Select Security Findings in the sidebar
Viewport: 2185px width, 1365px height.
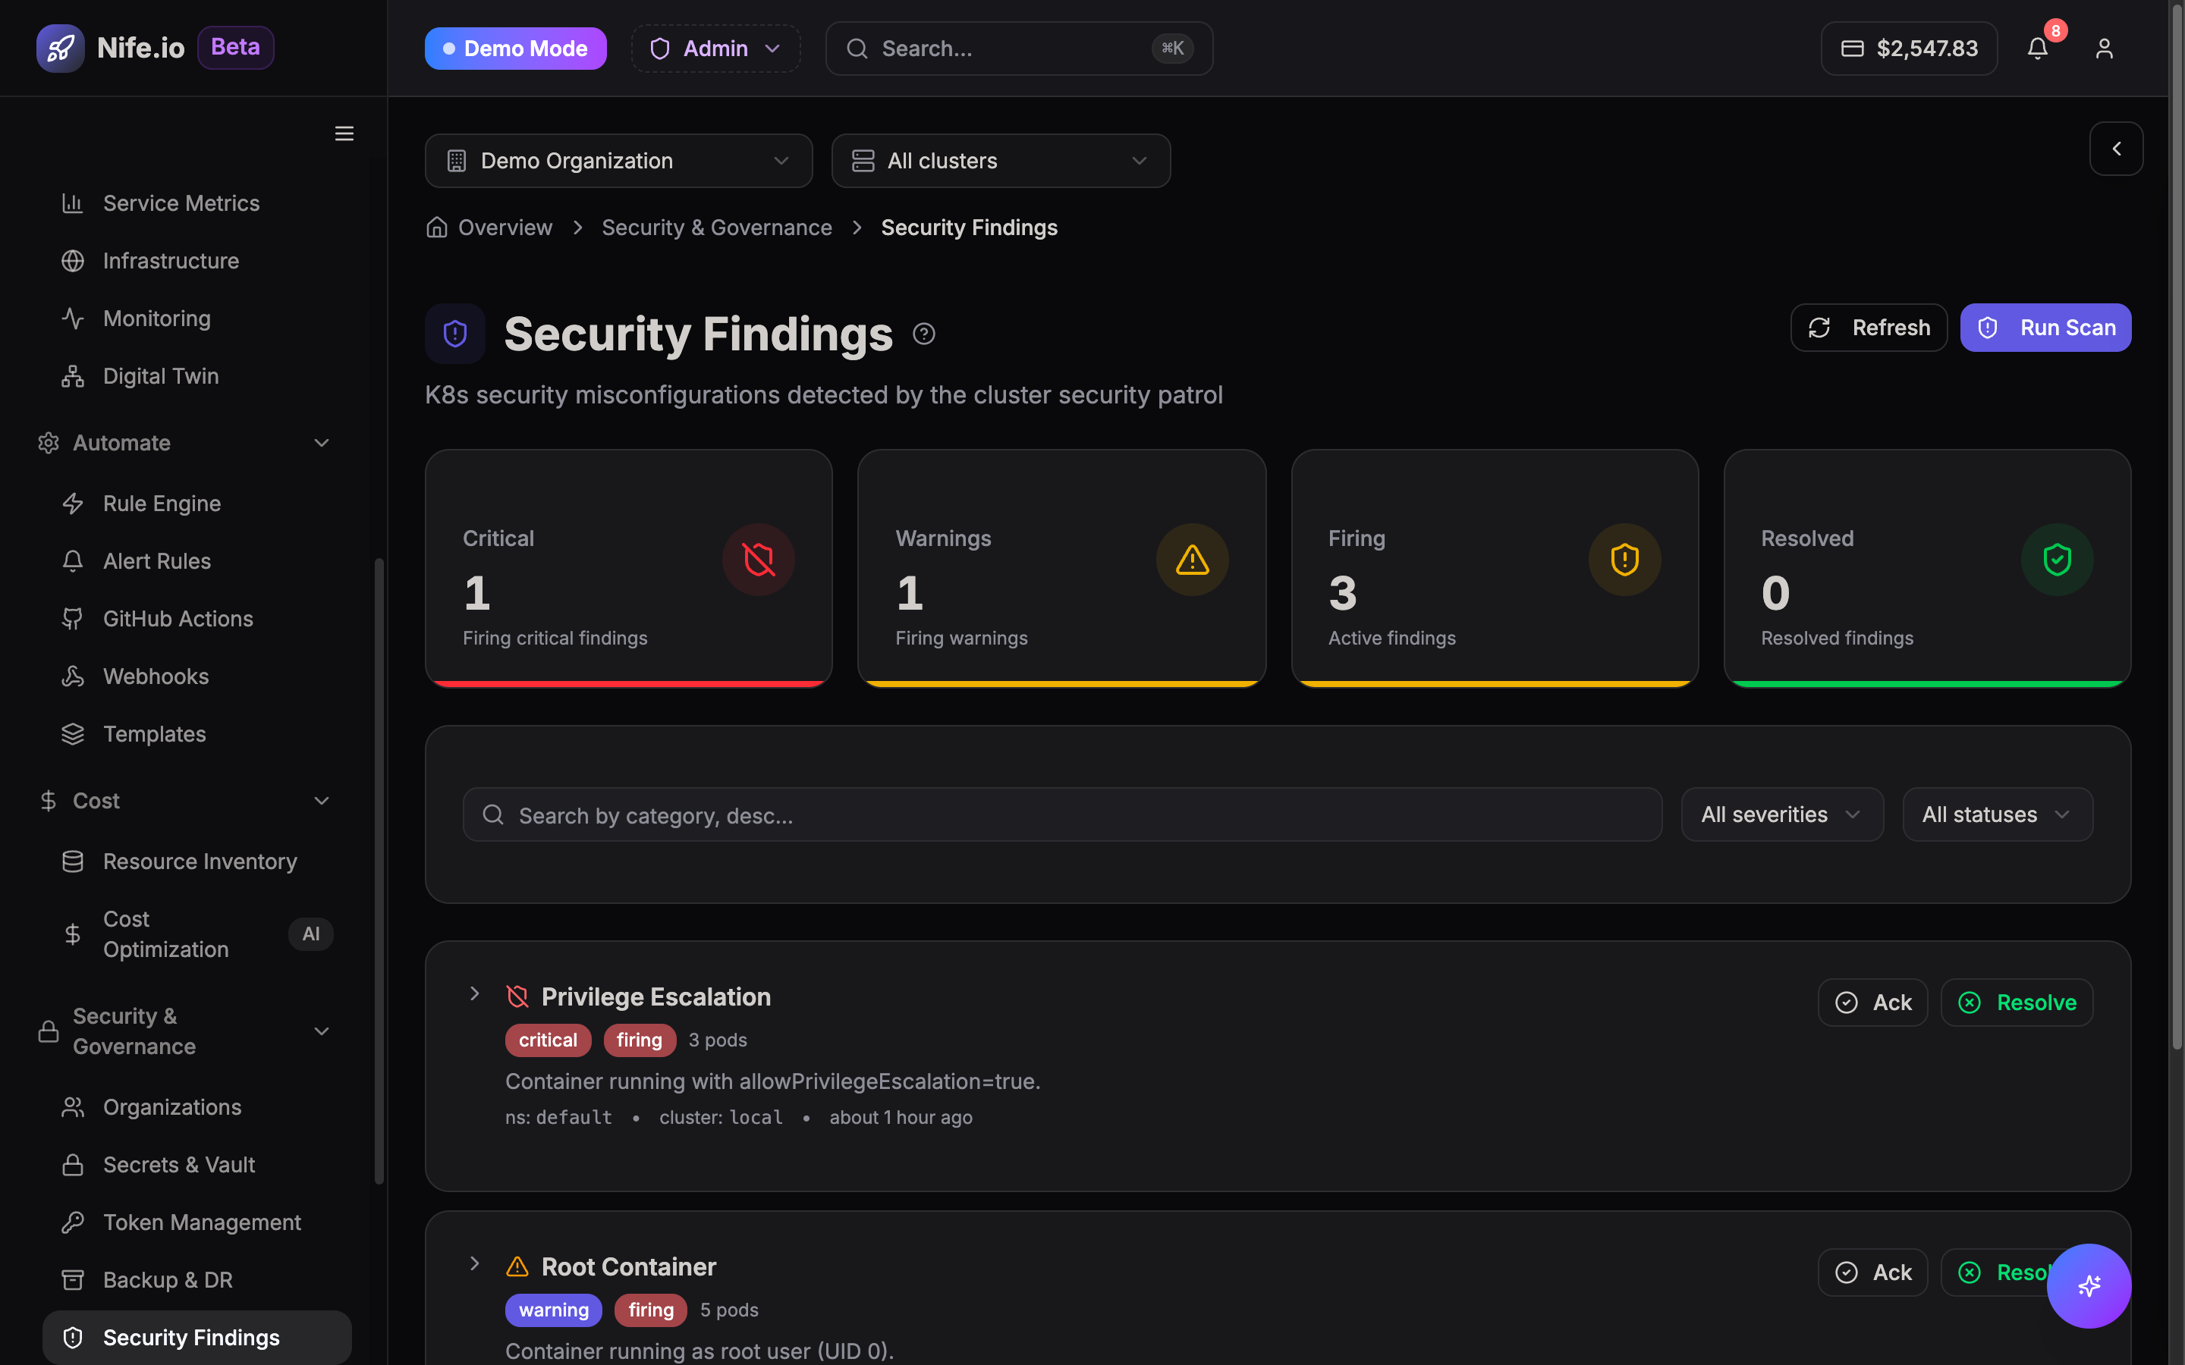point(196,1338)
